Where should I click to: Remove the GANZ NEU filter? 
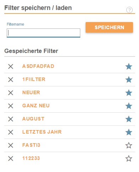11,106
